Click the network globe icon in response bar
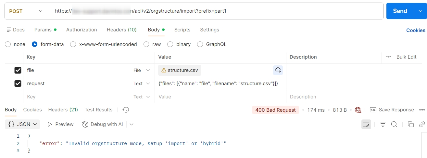 [358, 110]
